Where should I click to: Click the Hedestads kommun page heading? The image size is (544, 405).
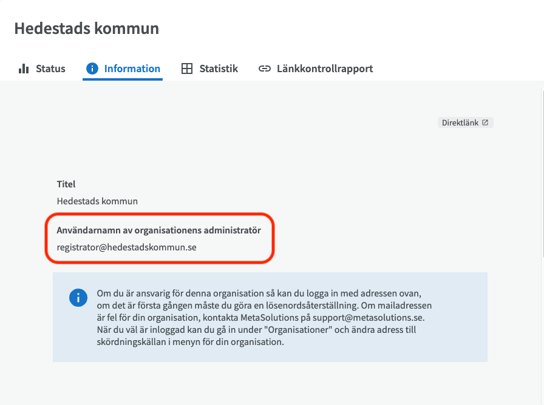pos(87,28)
